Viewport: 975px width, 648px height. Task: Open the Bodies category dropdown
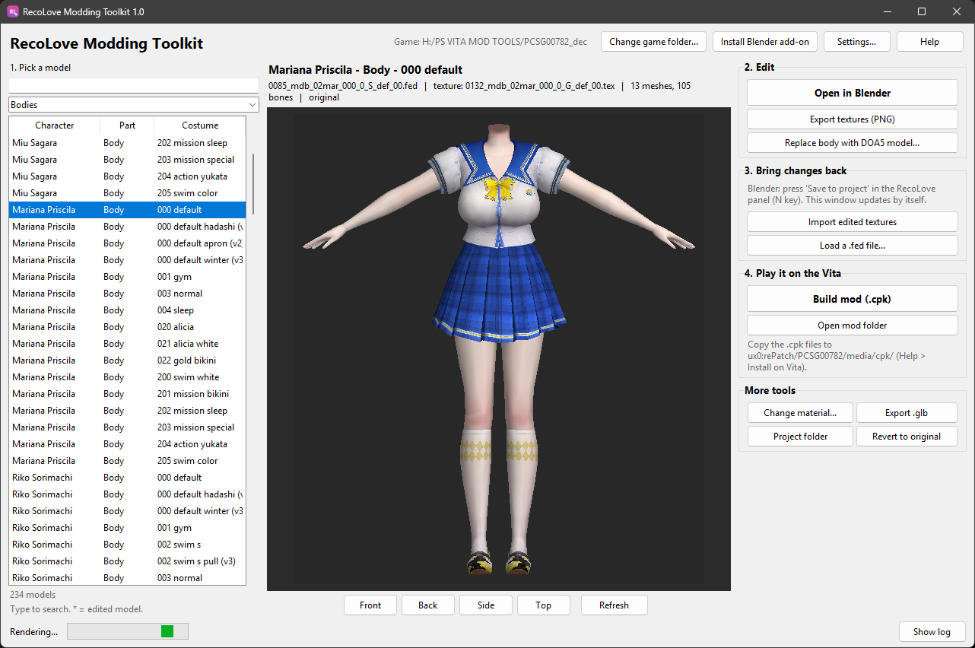(134, 105)
